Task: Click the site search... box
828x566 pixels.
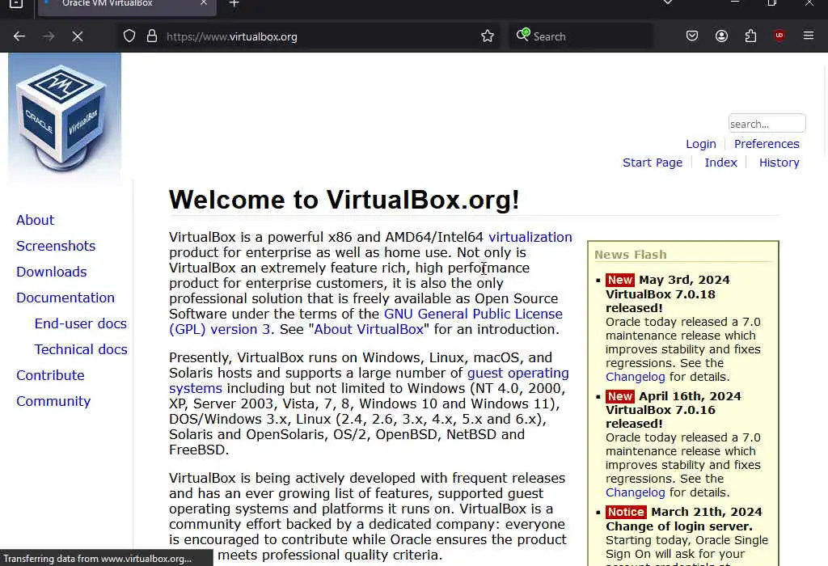Action: pos(767,124)
